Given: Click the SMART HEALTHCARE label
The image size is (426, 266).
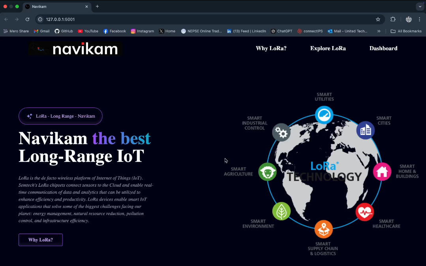Looking at the screenshot, I should 387,224.
